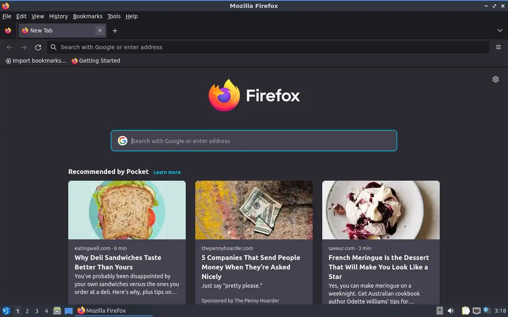Switch to workspace 1
The image size is (508, 317).
(x=17, y=311)
